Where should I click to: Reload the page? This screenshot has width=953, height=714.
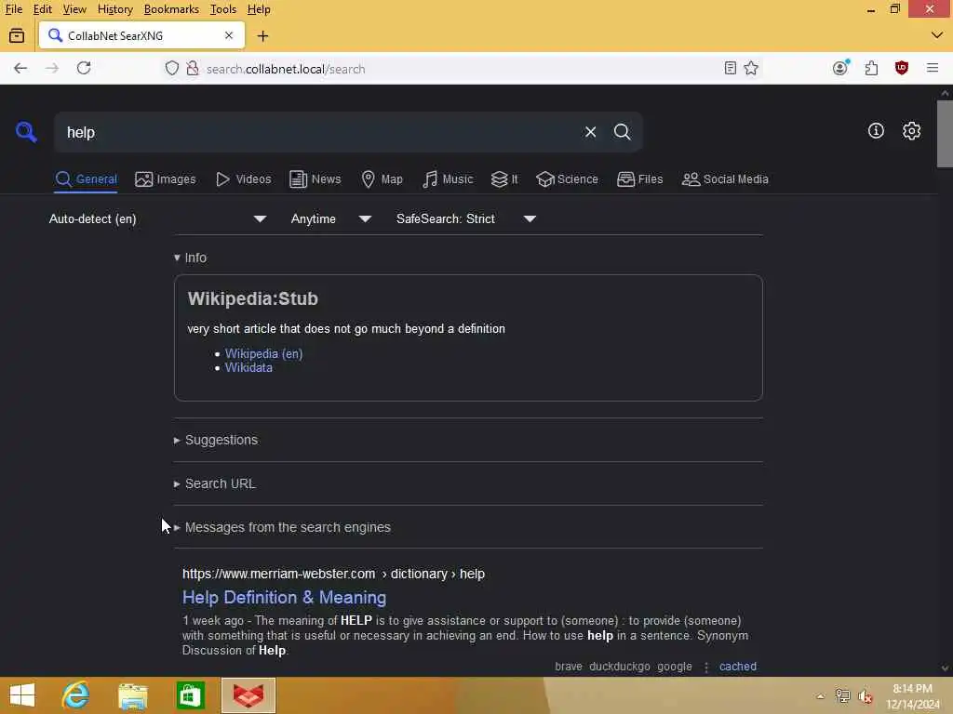tap(84, 68)
